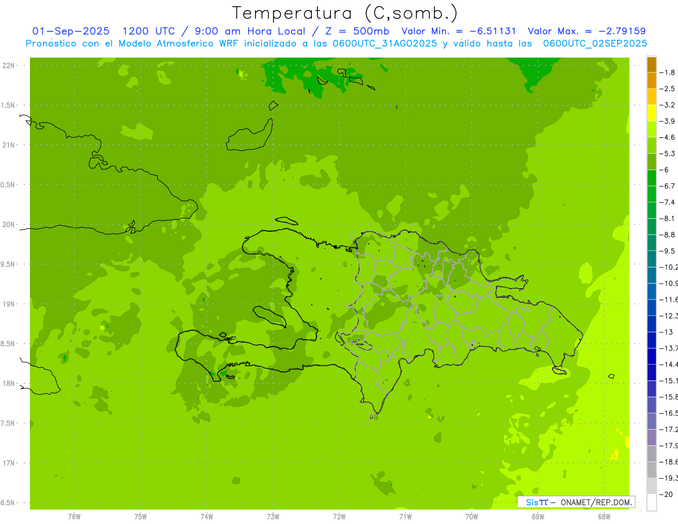Click the 22N latitude axis label
Screen dimensions: 678x524
point(10,66)
